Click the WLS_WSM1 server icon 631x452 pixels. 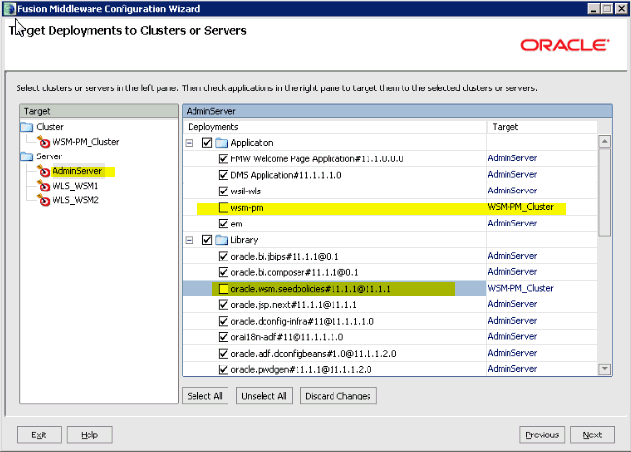44,186
